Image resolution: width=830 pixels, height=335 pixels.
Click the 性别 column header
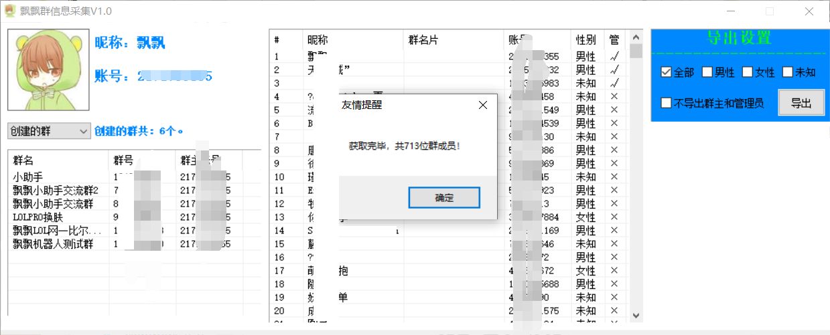click(587, 39)
